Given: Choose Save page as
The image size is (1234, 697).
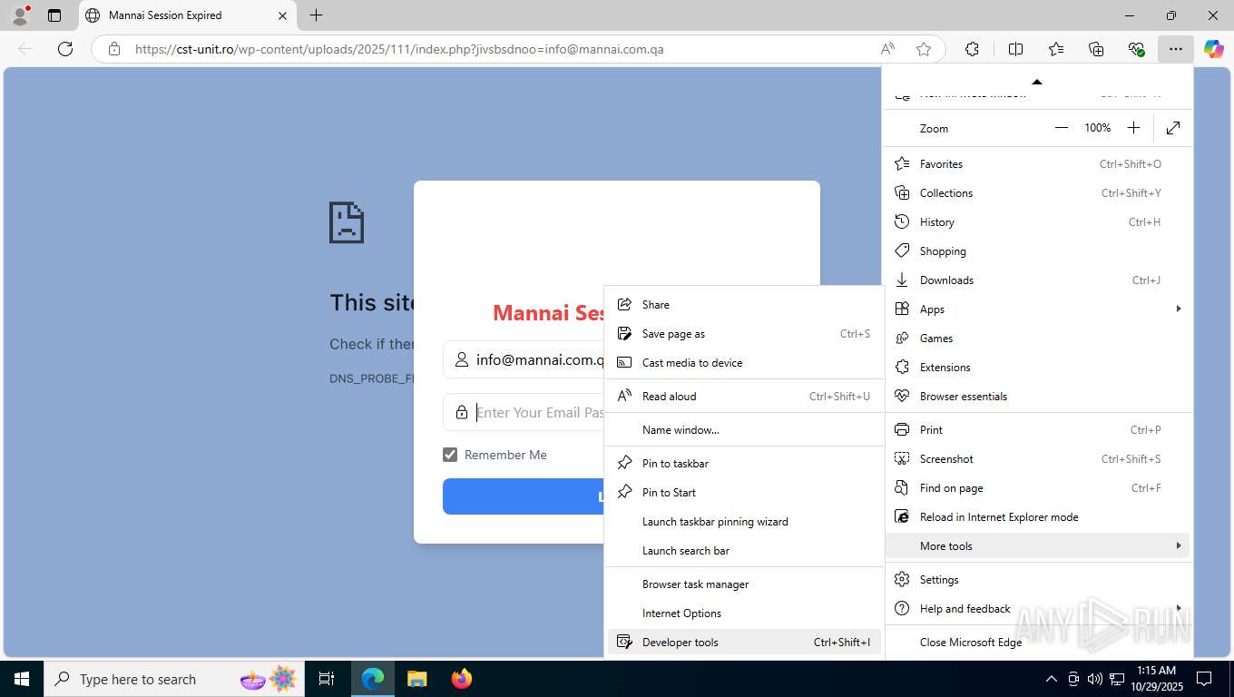Looking at the screenshot, I should click(744, 334).
